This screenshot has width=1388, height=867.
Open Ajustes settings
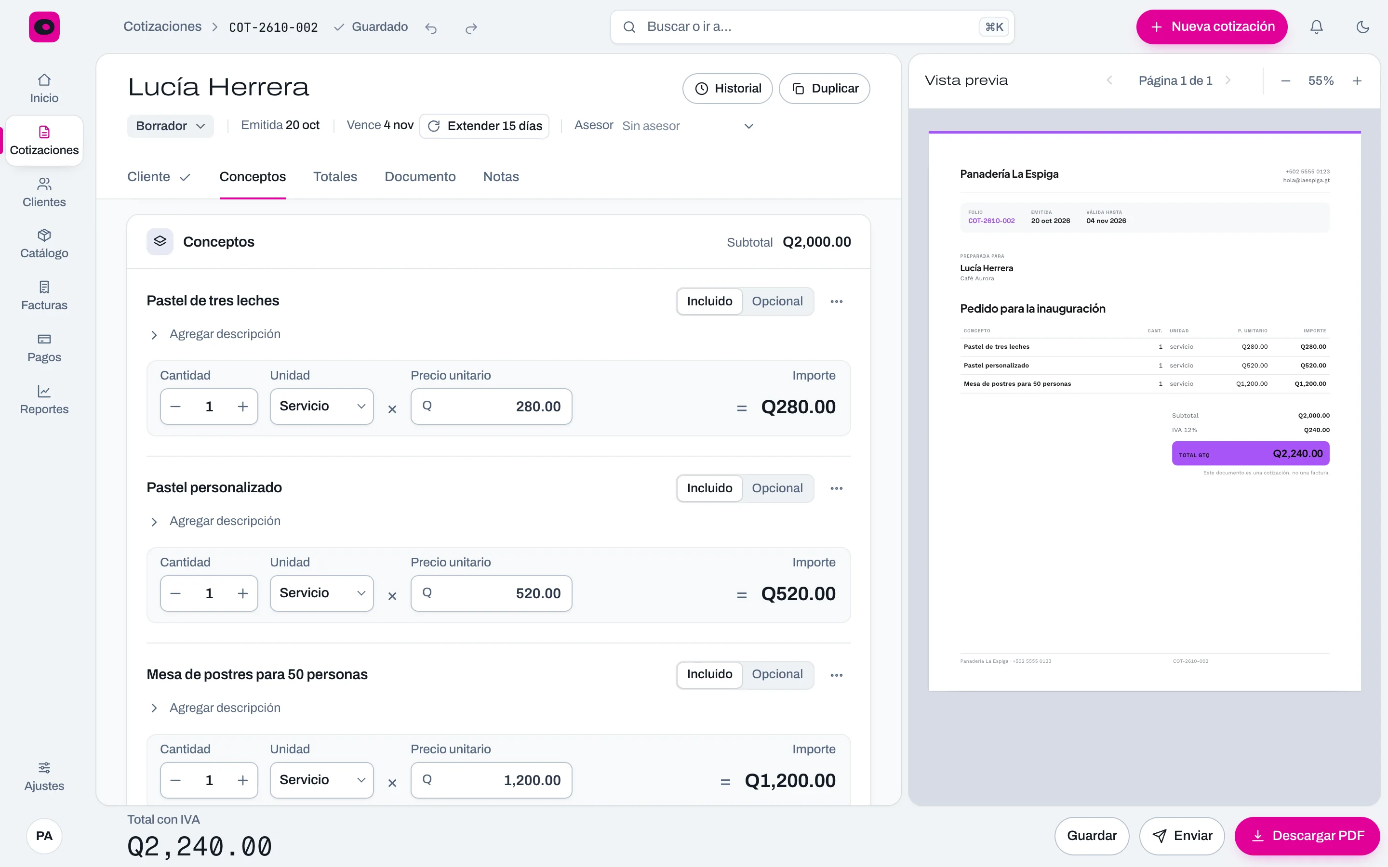tap(44, 776)
